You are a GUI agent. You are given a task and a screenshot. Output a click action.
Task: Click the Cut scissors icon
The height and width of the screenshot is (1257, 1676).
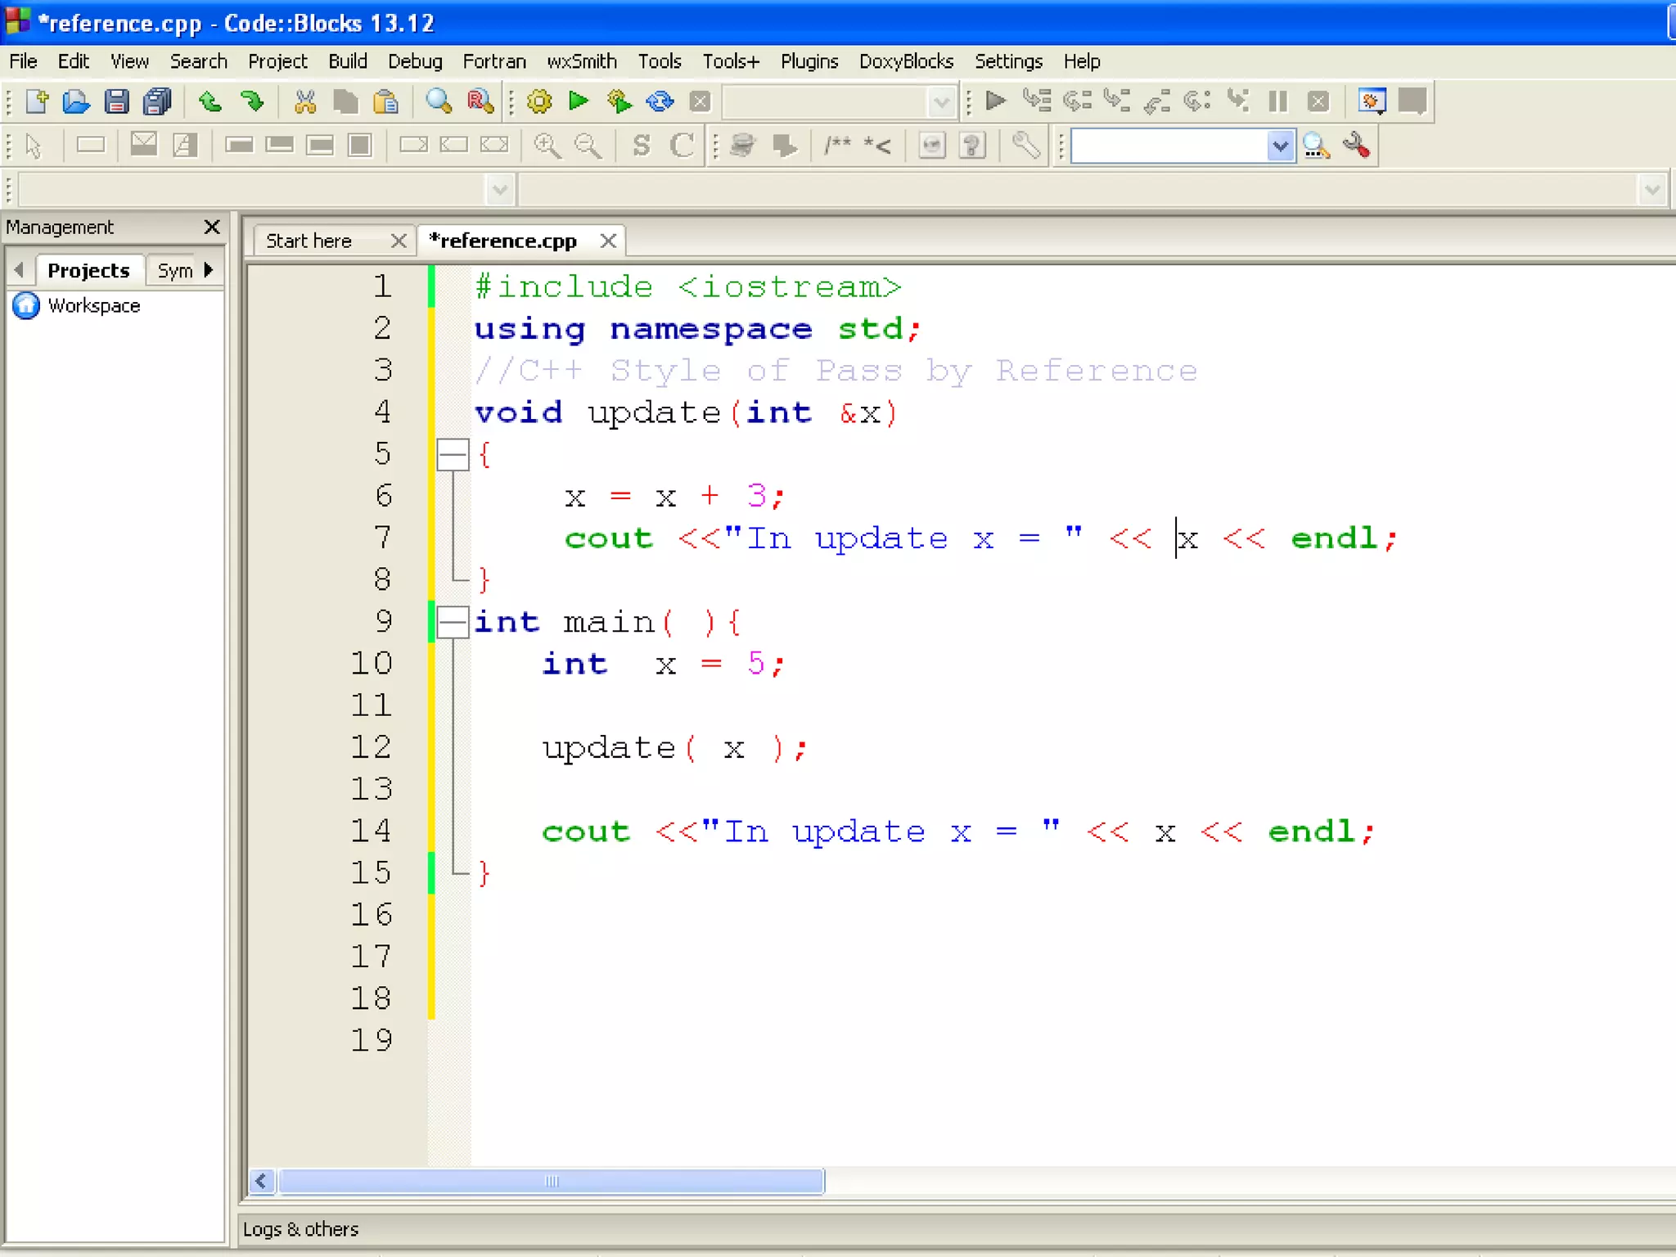point(304,101)
